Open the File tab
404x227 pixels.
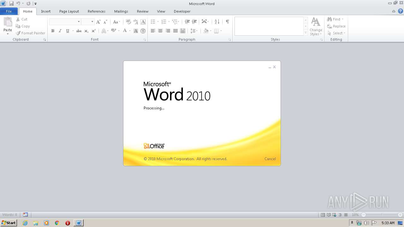point(9,11)
